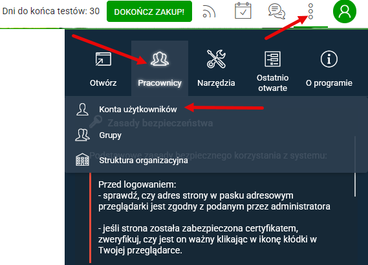The image size is (368, 265).
Task: Select the Ostatnio otwarte menu label
Action: [x=272, y=83]
